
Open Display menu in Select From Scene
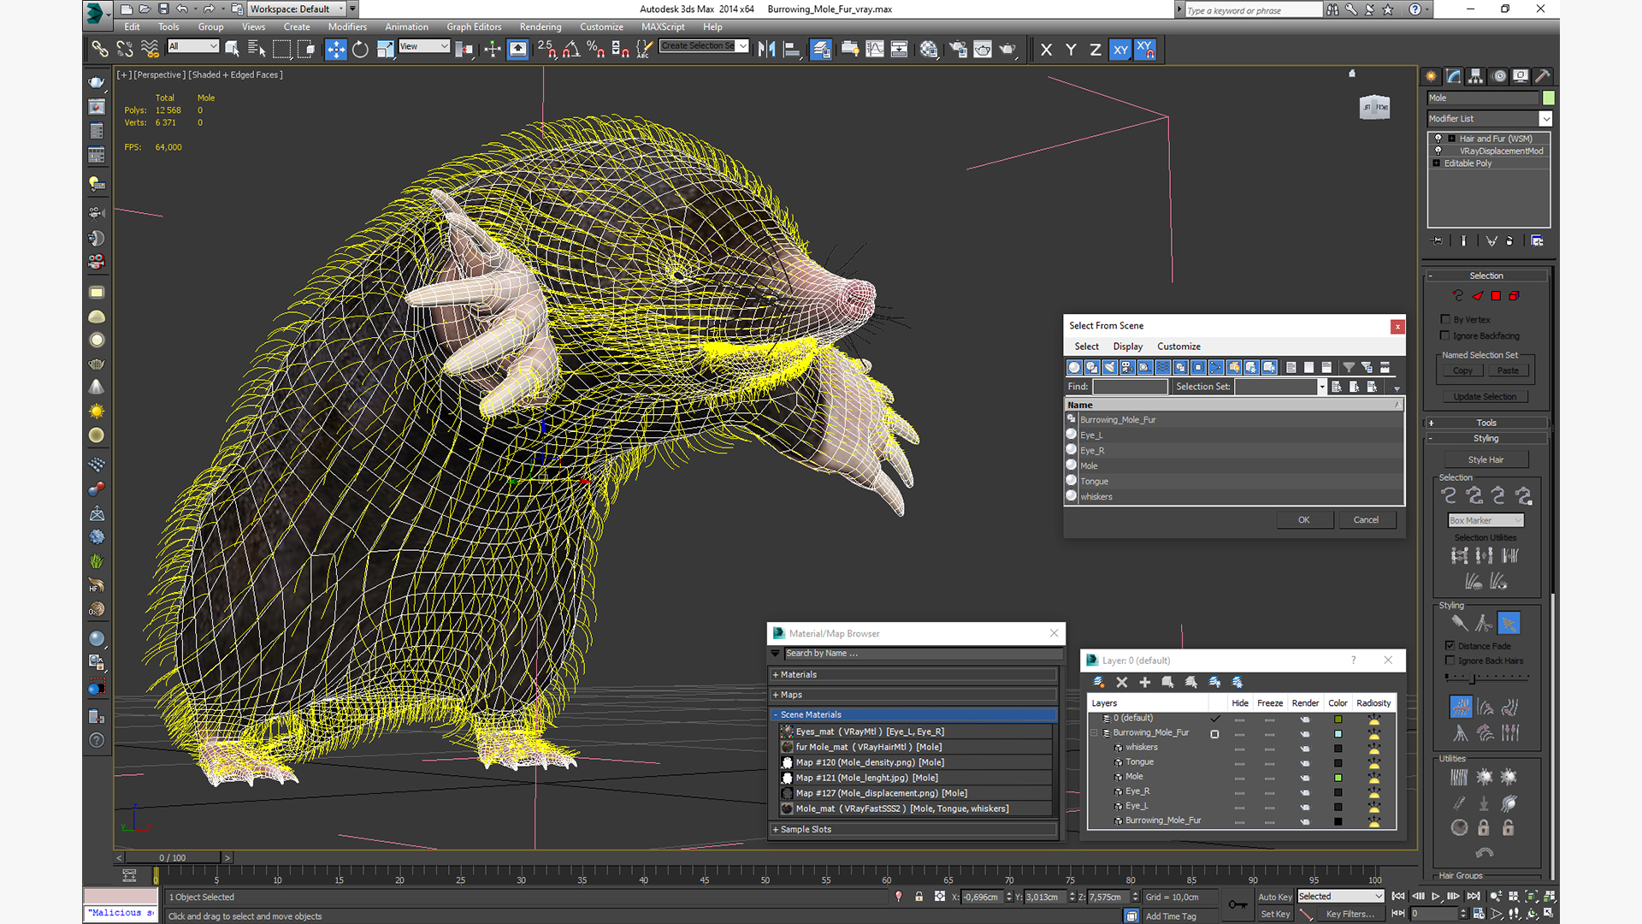[1127, 346]
